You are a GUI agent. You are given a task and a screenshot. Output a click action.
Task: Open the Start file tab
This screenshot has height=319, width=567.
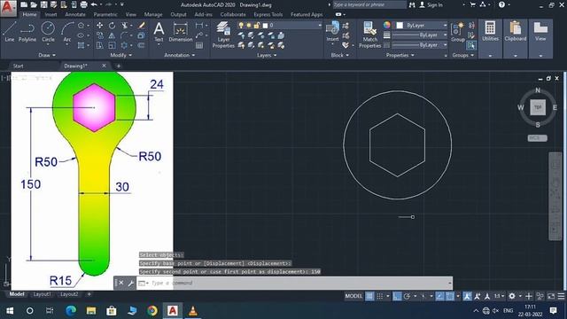[18, 66]
